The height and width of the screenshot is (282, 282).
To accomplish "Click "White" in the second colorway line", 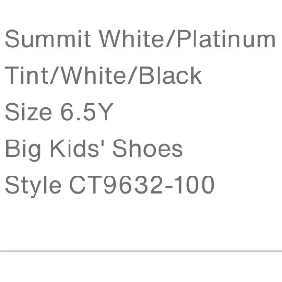I will [94, 75].
